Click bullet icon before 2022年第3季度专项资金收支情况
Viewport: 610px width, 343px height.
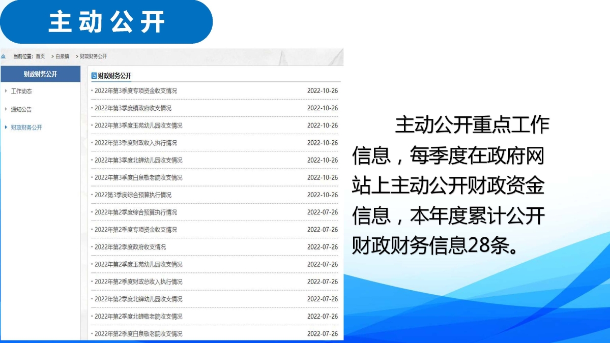tap(91, 91)
